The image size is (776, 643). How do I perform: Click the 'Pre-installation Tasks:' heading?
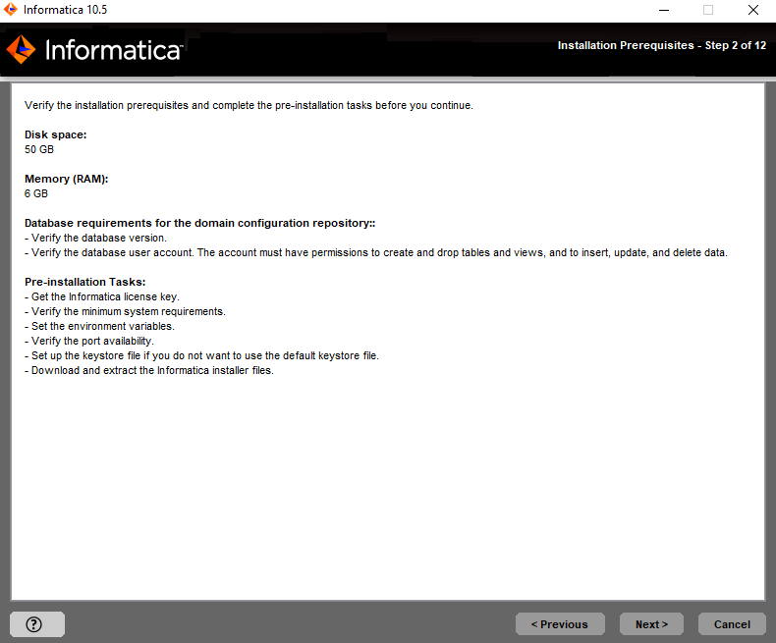85,282
